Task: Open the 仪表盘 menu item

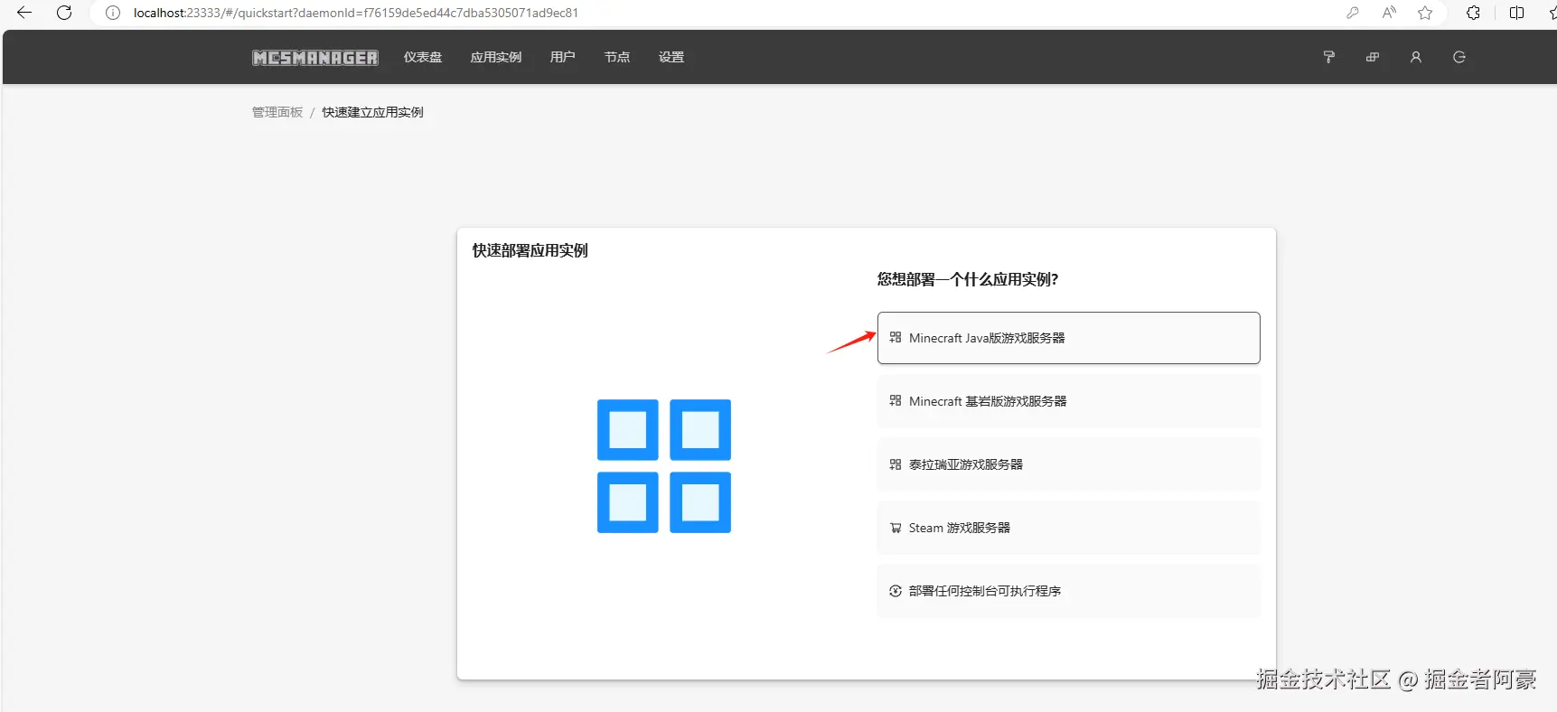Action: click(423, 57)
